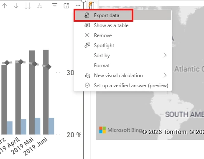Select the blue bar for 2019 April

[x=23, y=127]
